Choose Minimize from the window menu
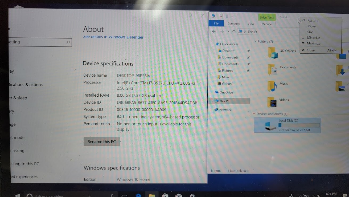 (x=320, y=38)
